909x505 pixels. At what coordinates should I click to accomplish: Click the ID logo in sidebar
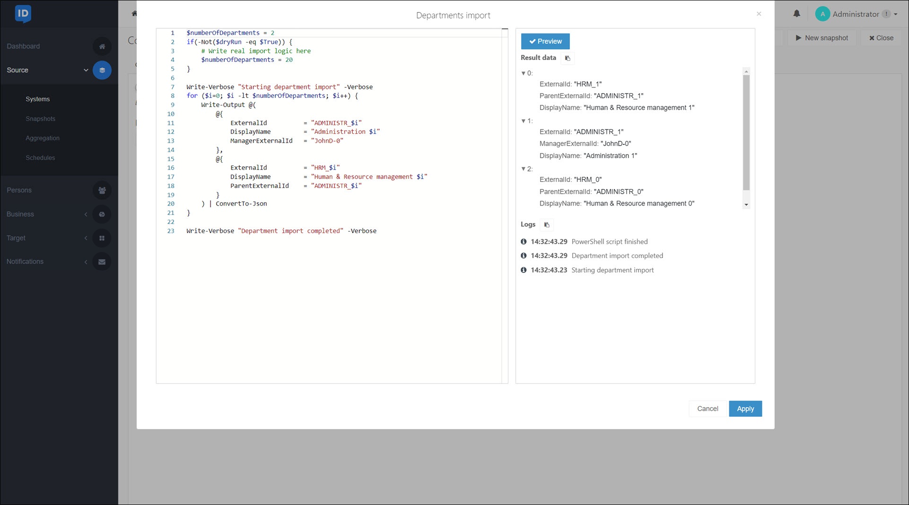pos(23,14)
